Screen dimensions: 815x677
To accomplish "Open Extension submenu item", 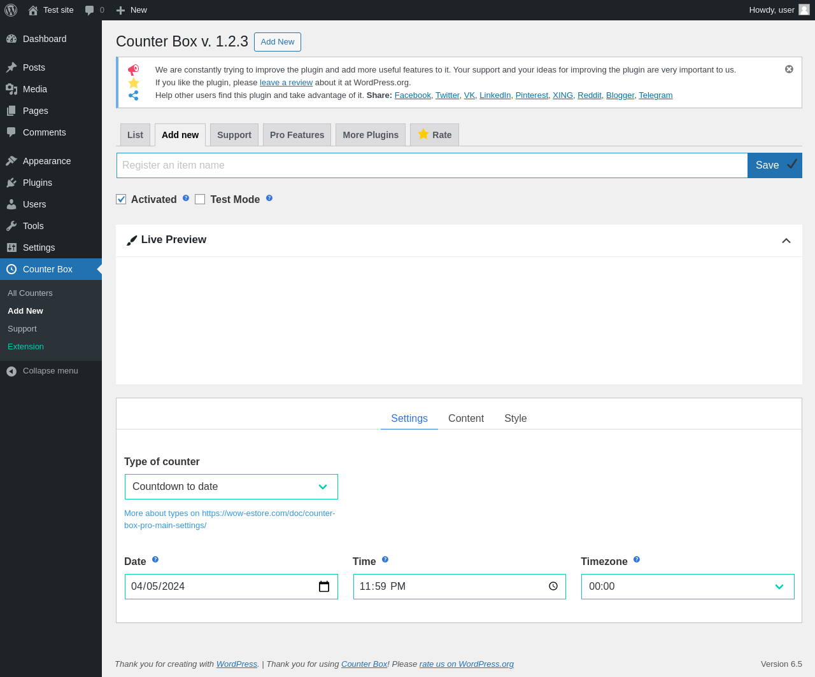I will tap(51, 347).
